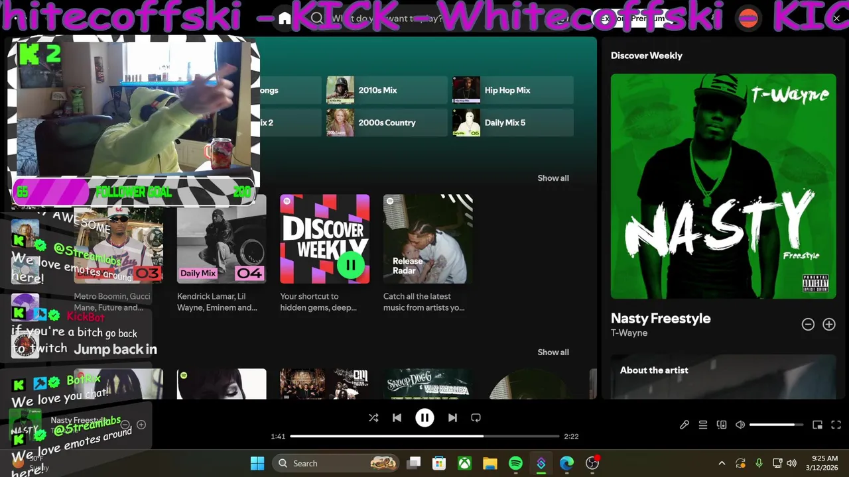Image resolution: width=849 pixels, height=477 pixels.
Task: Go to Spotify Home via house icon
Action: pyautogui.click(x=285, y=19)
